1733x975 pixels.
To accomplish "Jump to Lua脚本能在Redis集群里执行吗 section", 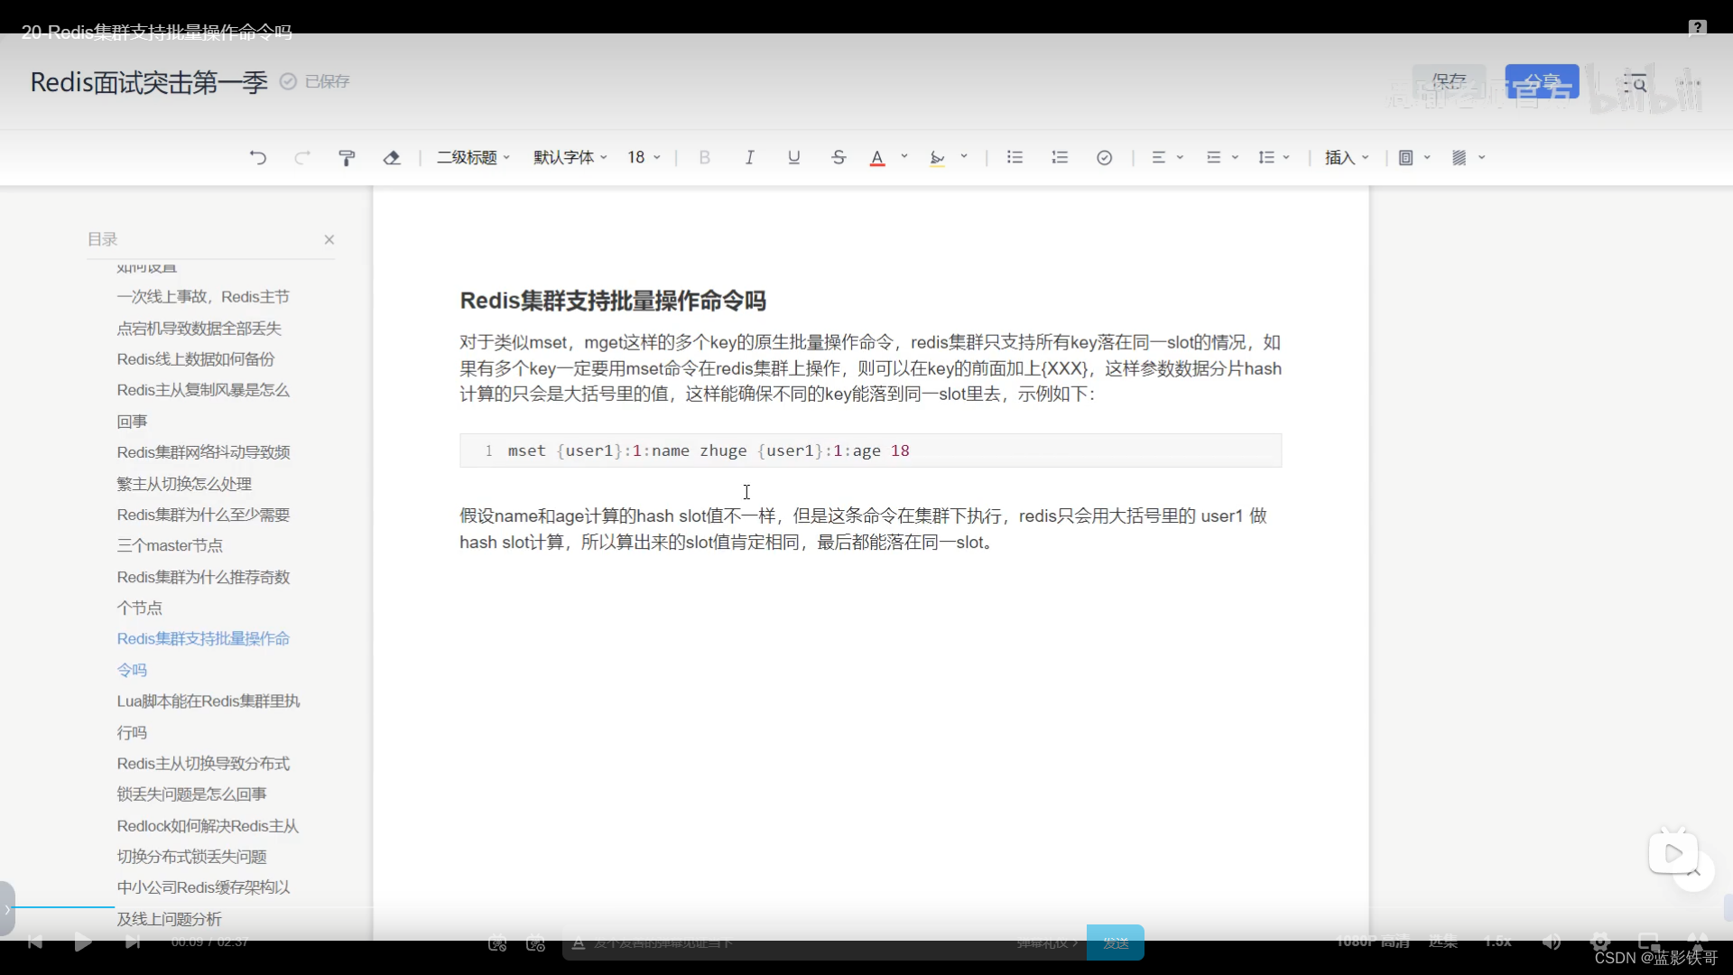I will 209,717.
